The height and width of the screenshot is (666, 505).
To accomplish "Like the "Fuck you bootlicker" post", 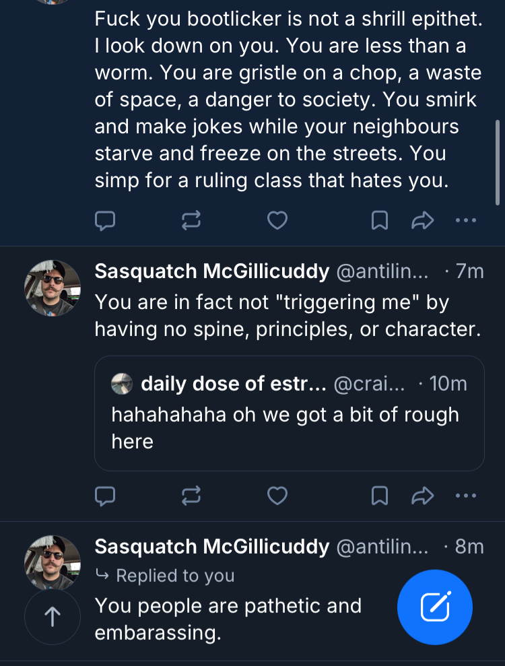I will pos(277,220).
